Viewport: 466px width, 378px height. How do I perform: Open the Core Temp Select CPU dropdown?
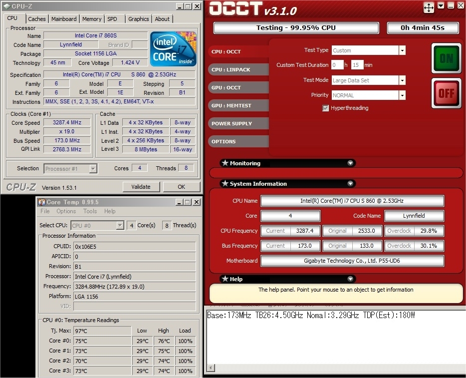click(120, 225)
